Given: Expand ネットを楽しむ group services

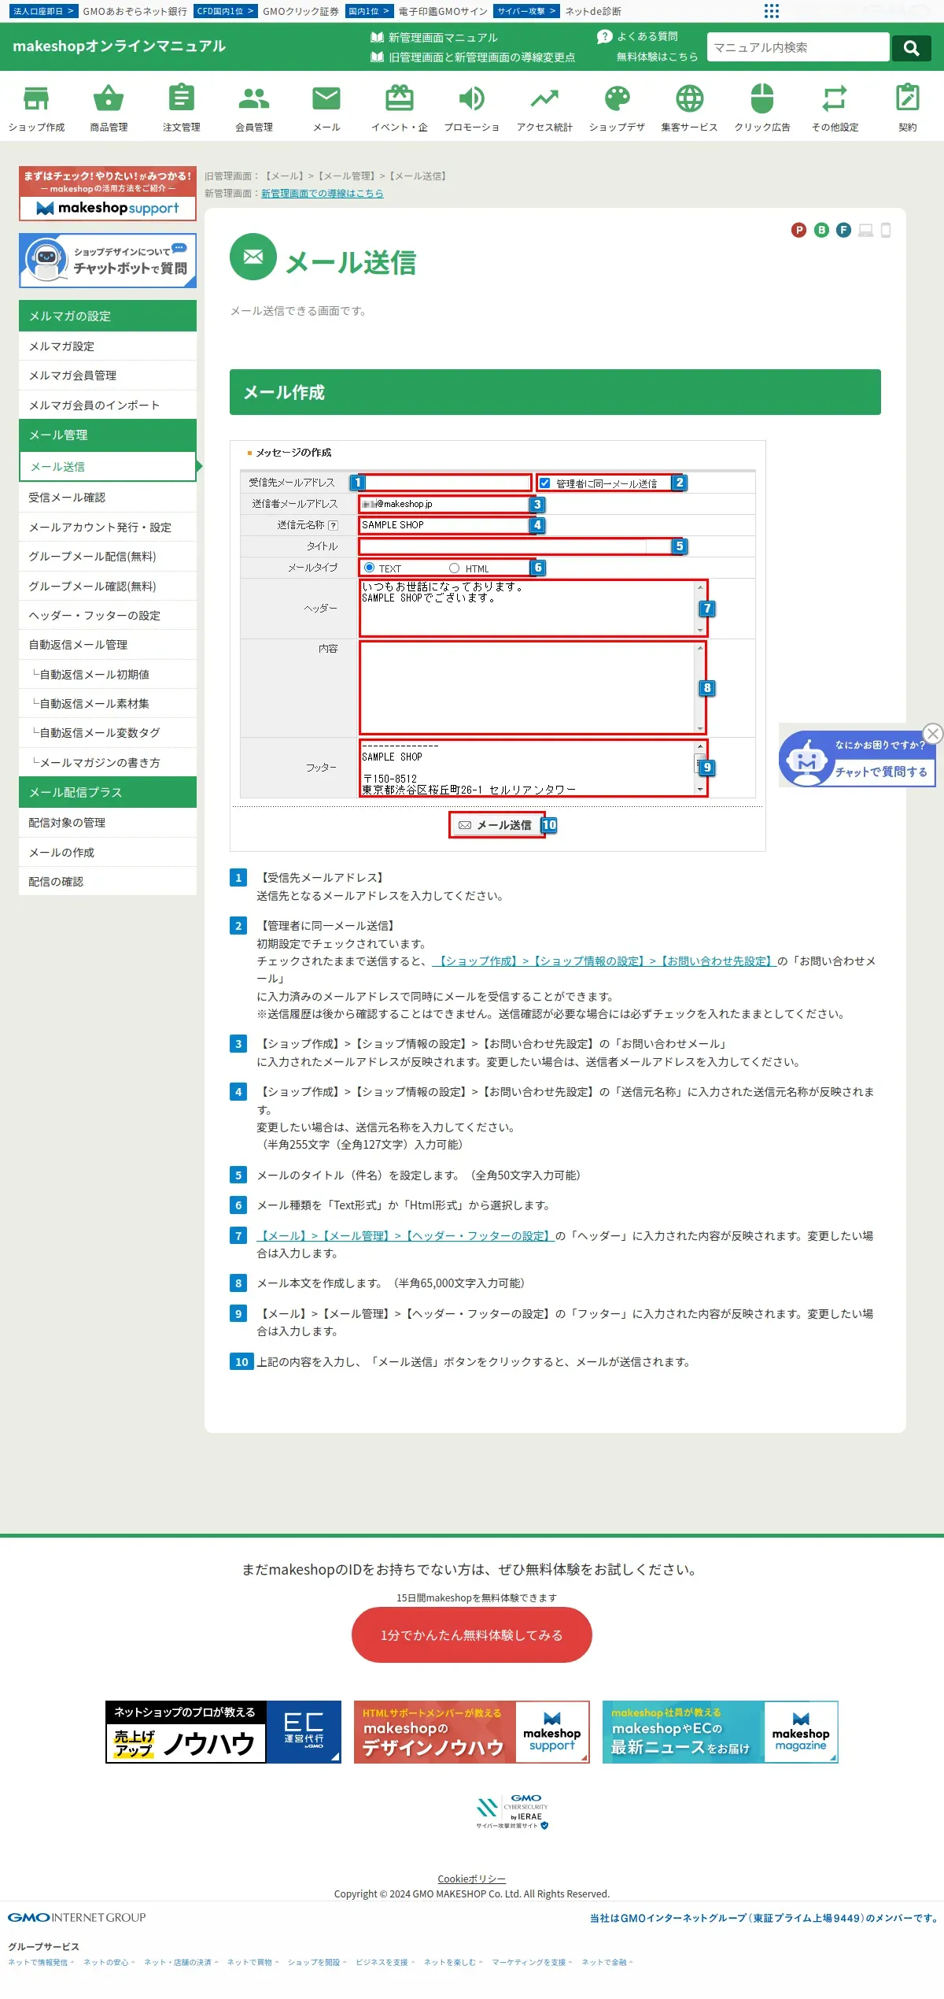Looking at the screenshot, I should coord(453,1962).
